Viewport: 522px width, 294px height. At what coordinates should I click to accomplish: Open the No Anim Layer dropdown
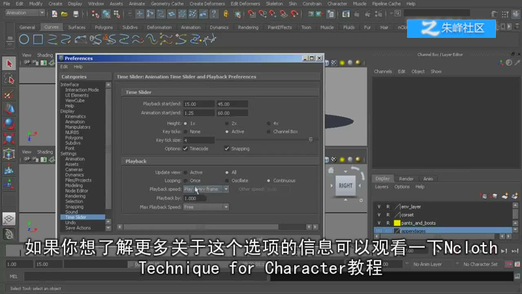click(427, 264)
